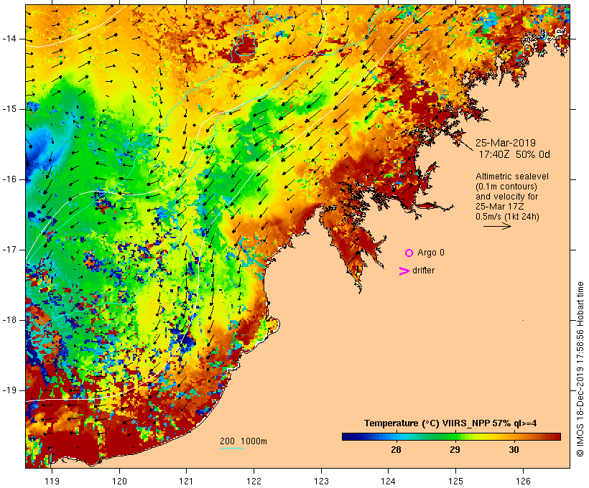Screen dimensions: 589x488
Task: Click the temperature color bar near 30
Action: [514, 436]
